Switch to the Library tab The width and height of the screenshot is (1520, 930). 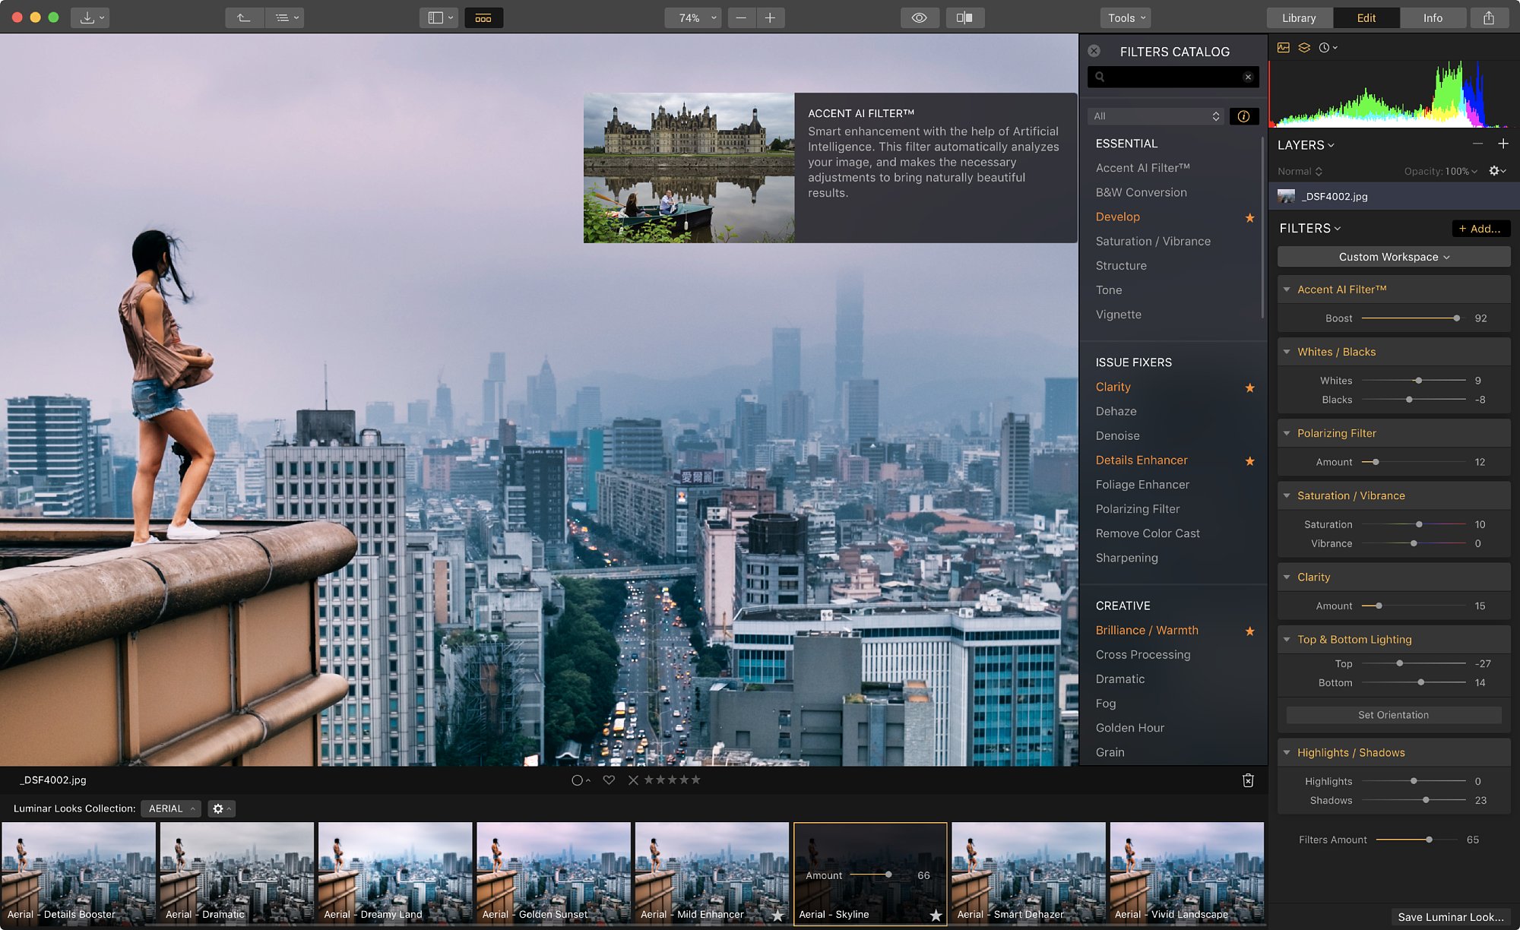pos(1299,17)
